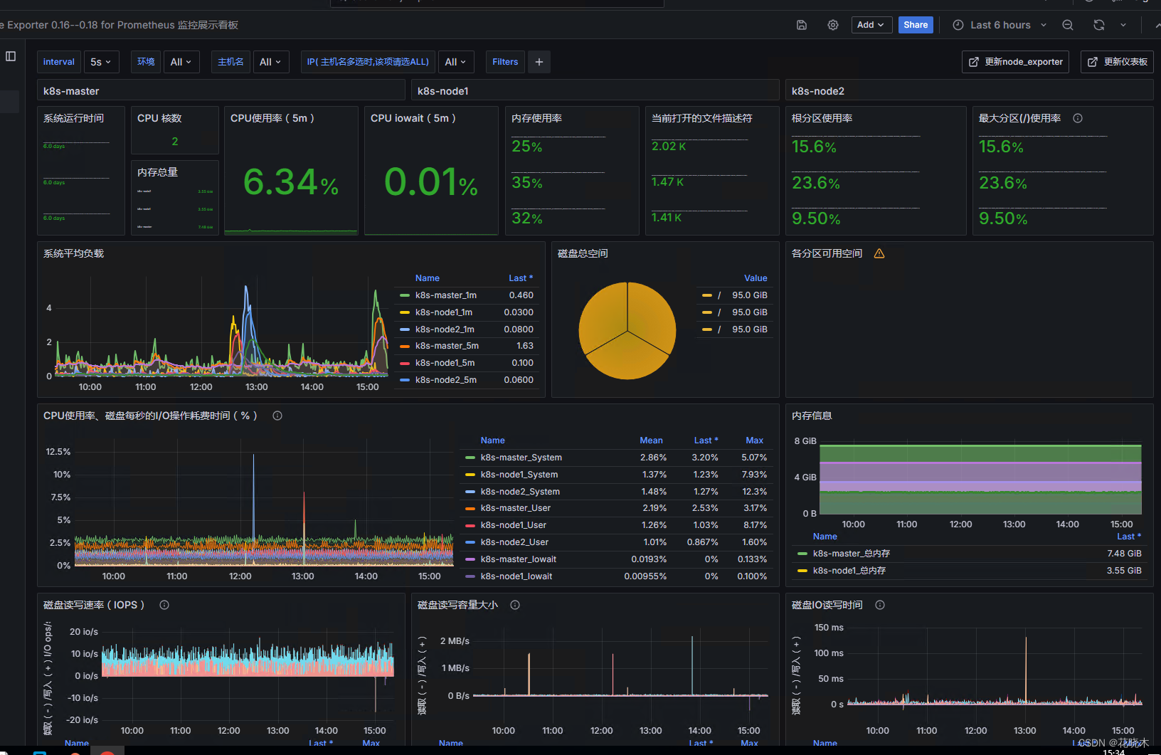Show info for 最大分区(/)使用率 panel
The image size is (1161, 755).
pyautogui.click(x=1078, y=118)
